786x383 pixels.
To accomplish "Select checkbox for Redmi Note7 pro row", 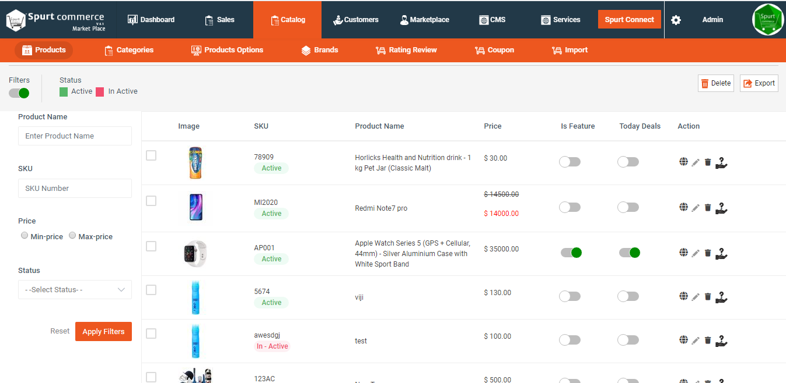I will [151, 201].
